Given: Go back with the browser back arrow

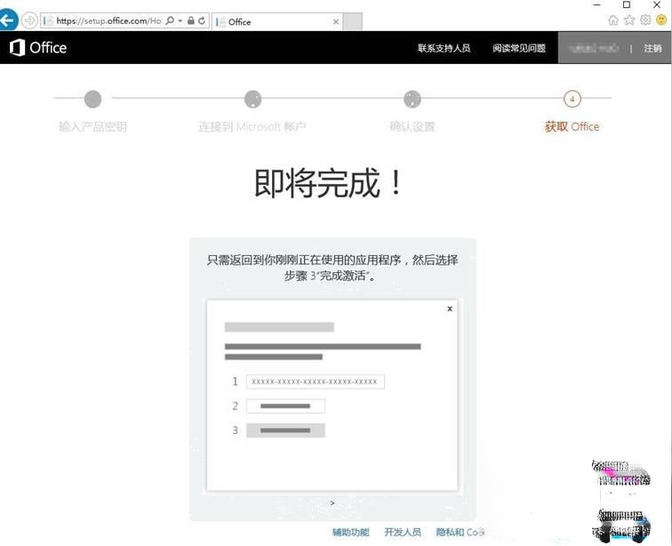Looking at the screenshot, I should (x=8, y=20).
